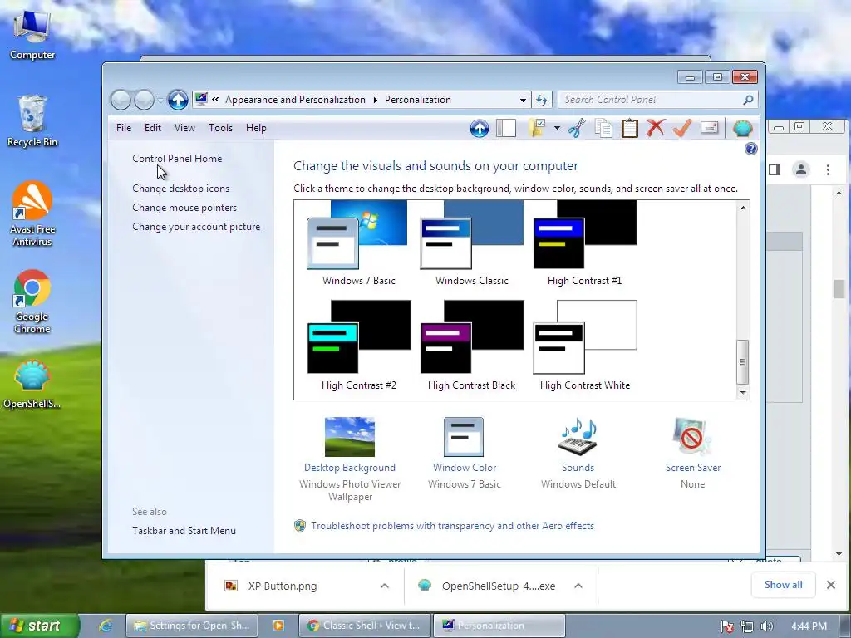Select the High Contrast Black theme
Viewport: 851px width, 638px height.
[x=472, y=345]
